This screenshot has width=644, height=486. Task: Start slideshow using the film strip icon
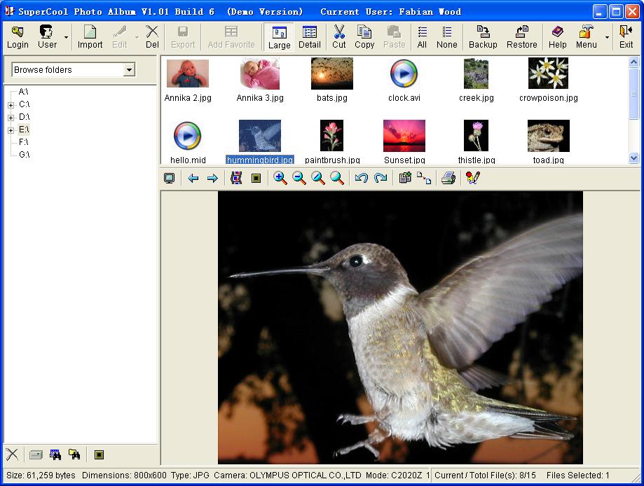pos(236,179)
